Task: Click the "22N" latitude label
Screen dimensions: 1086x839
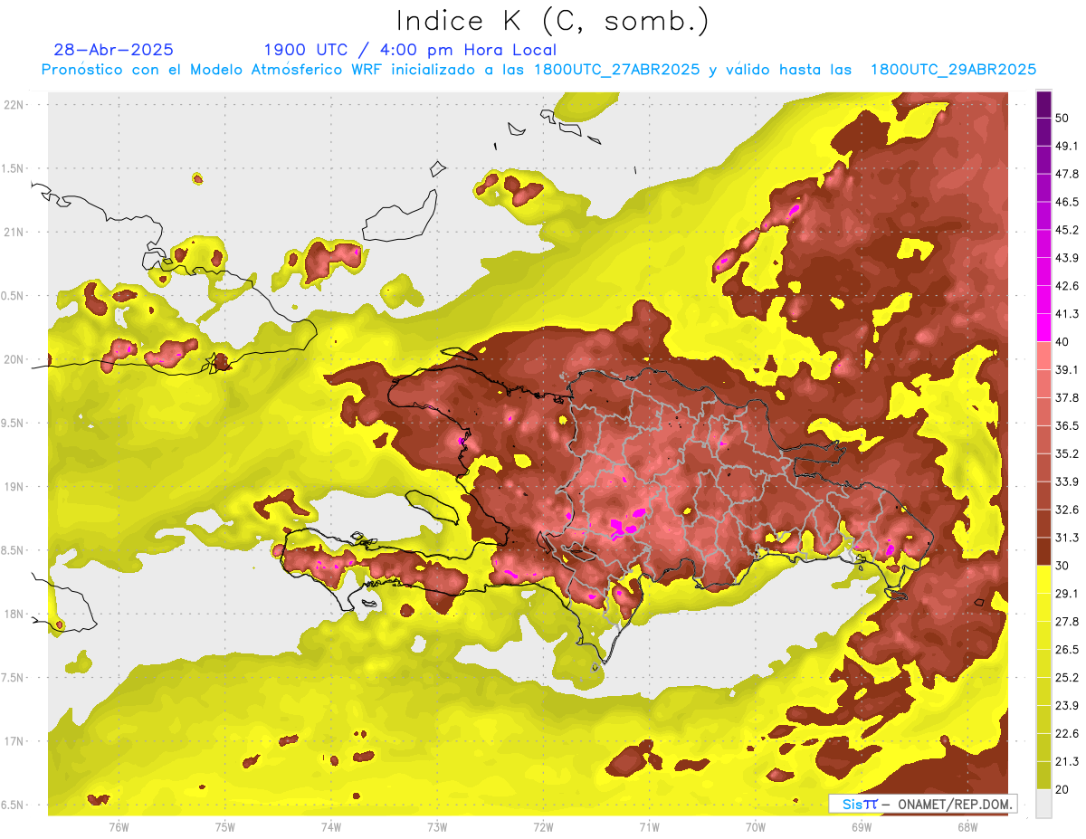Action: (x=15, y=105)
